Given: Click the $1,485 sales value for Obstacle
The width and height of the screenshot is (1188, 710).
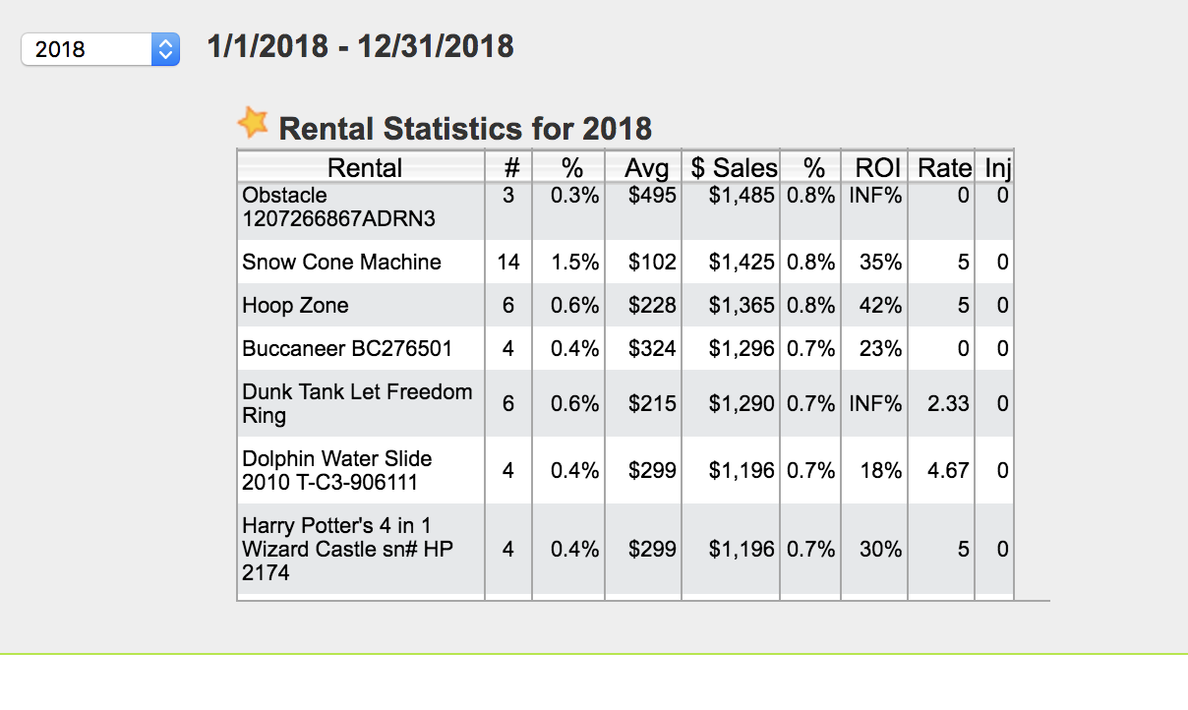Looking at the screenshot, I should coord(742,196).
